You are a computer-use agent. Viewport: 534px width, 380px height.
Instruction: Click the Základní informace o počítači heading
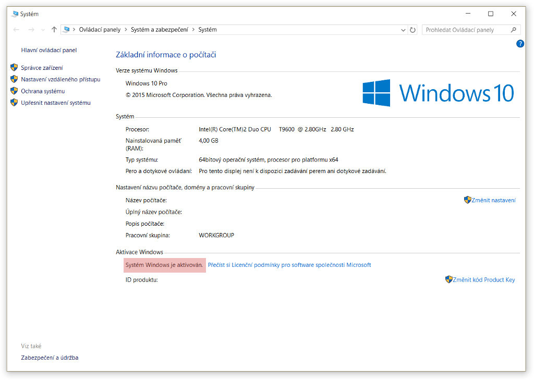pyautogui.click(x=166, y=55)
